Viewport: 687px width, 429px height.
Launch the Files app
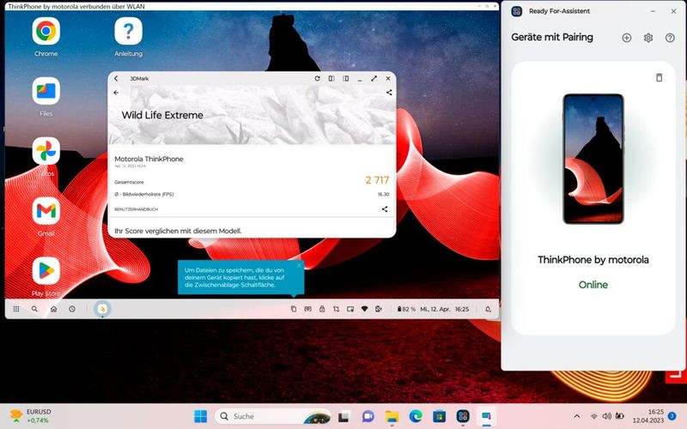coord(46,91)
